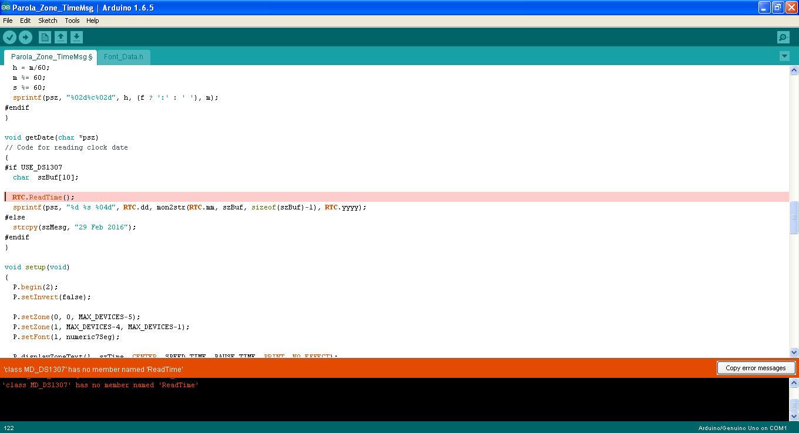Screen dimensions: 799x433
Task: Click the Verify sketch checkmark icon
Action: point(9,37)
